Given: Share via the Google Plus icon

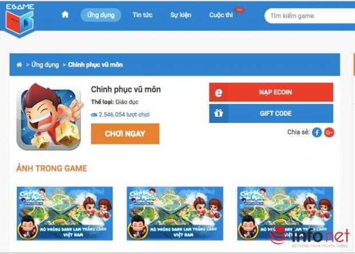Looking at the screenshot, I should [x=329, y=132].
